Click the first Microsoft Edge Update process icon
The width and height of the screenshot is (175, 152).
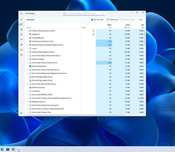click(30, 77)
